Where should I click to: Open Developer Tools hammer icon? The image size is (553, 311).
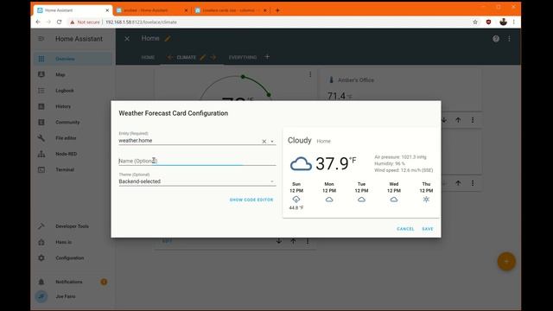point(41,226)
